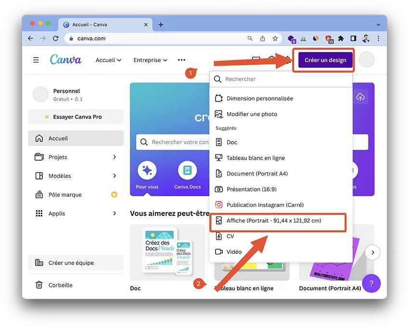Click the 'Pour vous' sparkle icon
Image resolution: width=409 pixels, height=328 pixels.
tap(147, 171)
